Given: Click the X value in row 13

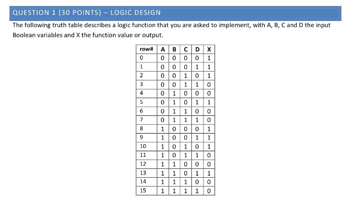Looking at the screenshot, I should tap(209, 173).
